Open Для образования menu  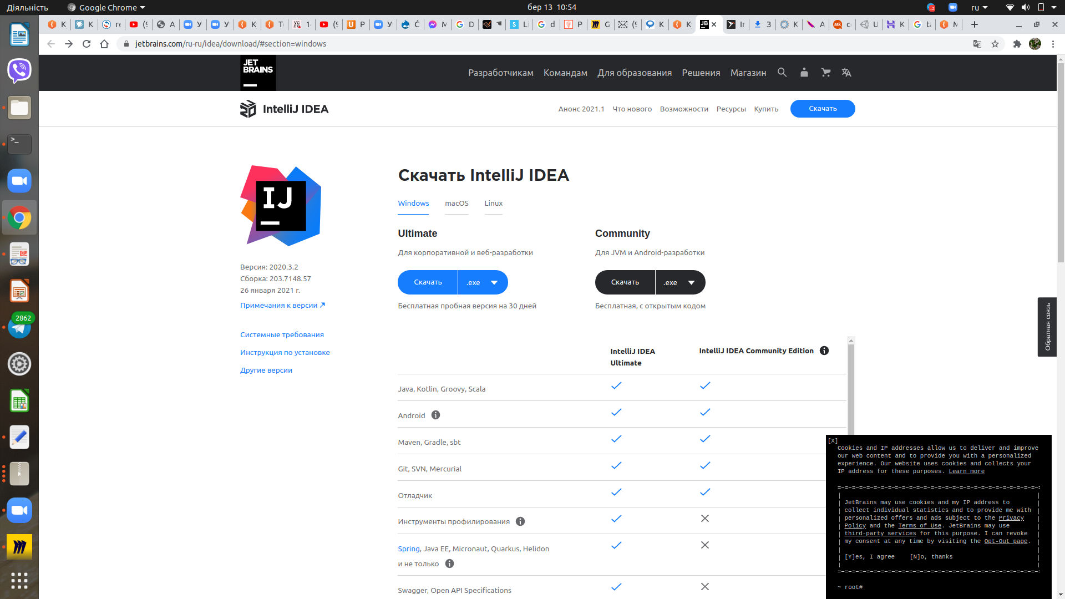pos(635,73)
